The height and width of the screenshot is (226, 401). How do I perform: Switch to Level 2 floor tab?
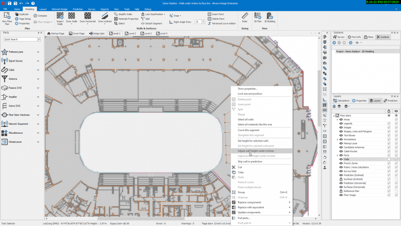coord(130,34)
